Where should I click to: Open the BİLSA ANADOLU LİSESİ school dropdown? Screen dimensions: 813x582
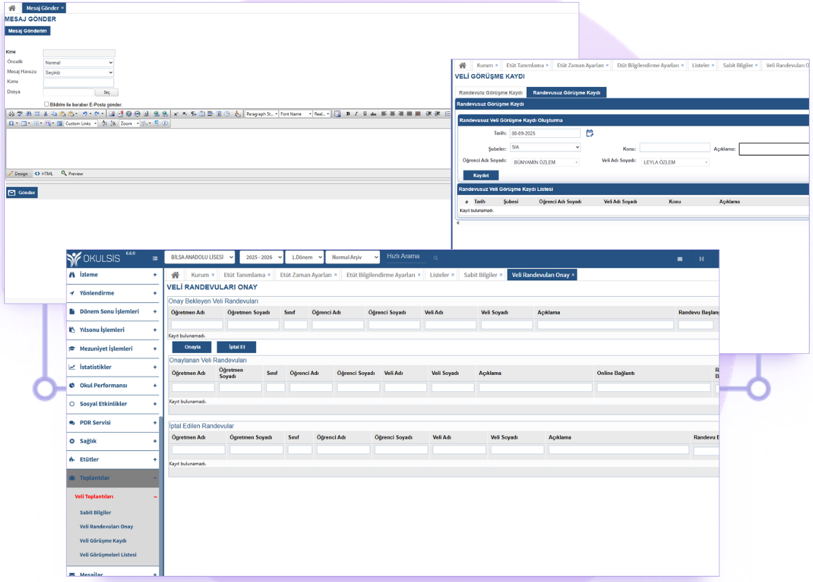(199, 257)
